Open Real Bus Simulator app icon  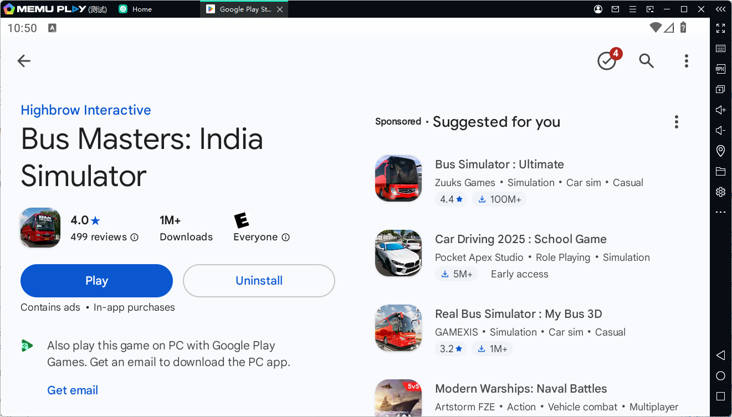398,328
